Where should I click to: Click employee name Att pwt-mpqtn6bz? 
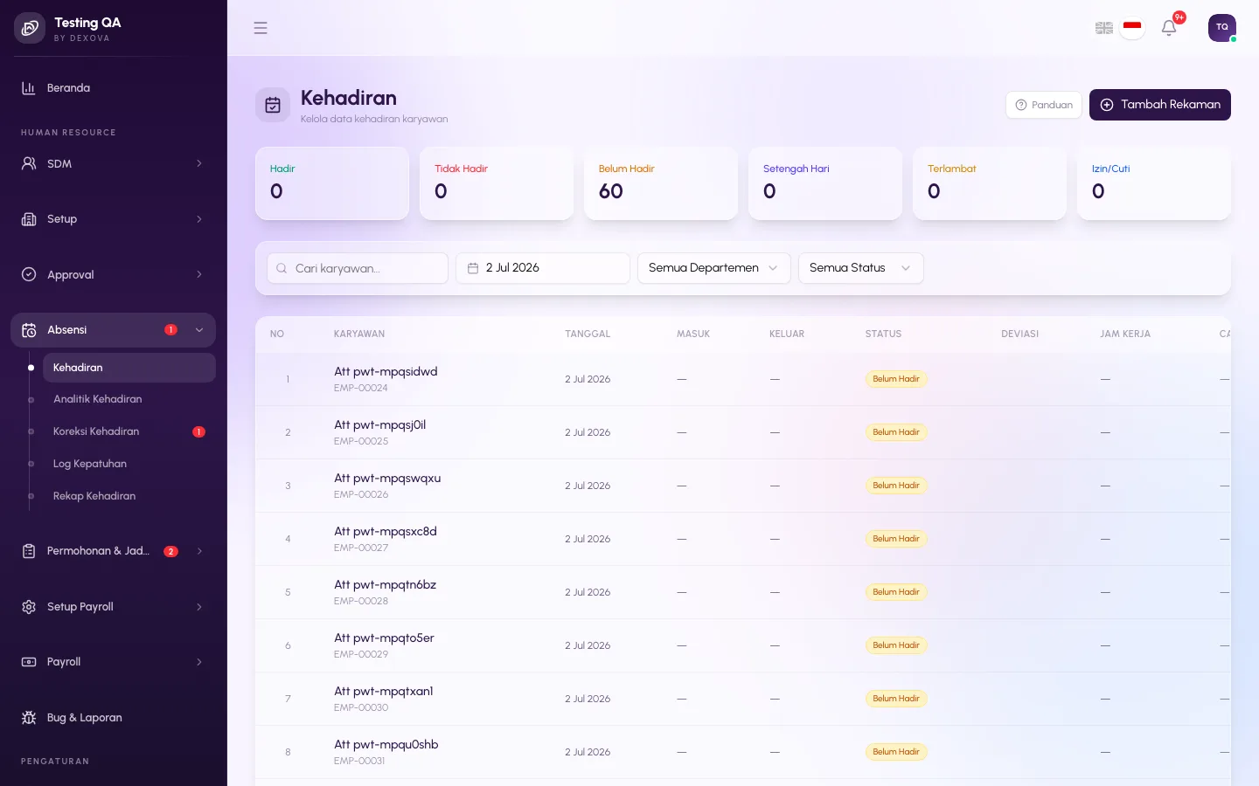(x=385, y=585)
